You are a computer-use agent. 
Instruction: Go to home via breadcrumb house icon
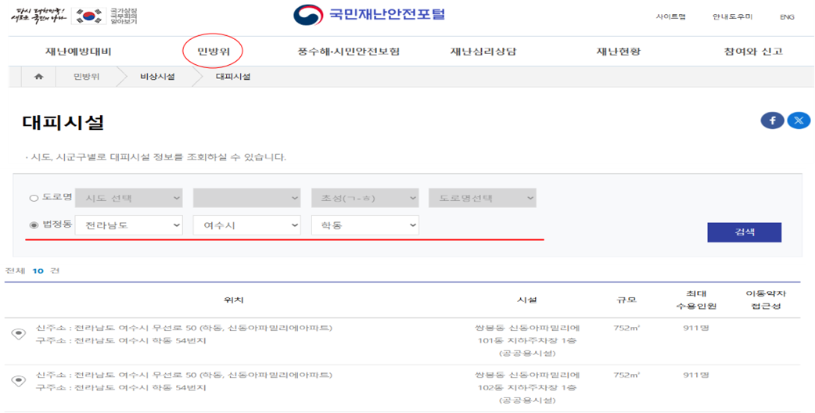tap(38, 77)
